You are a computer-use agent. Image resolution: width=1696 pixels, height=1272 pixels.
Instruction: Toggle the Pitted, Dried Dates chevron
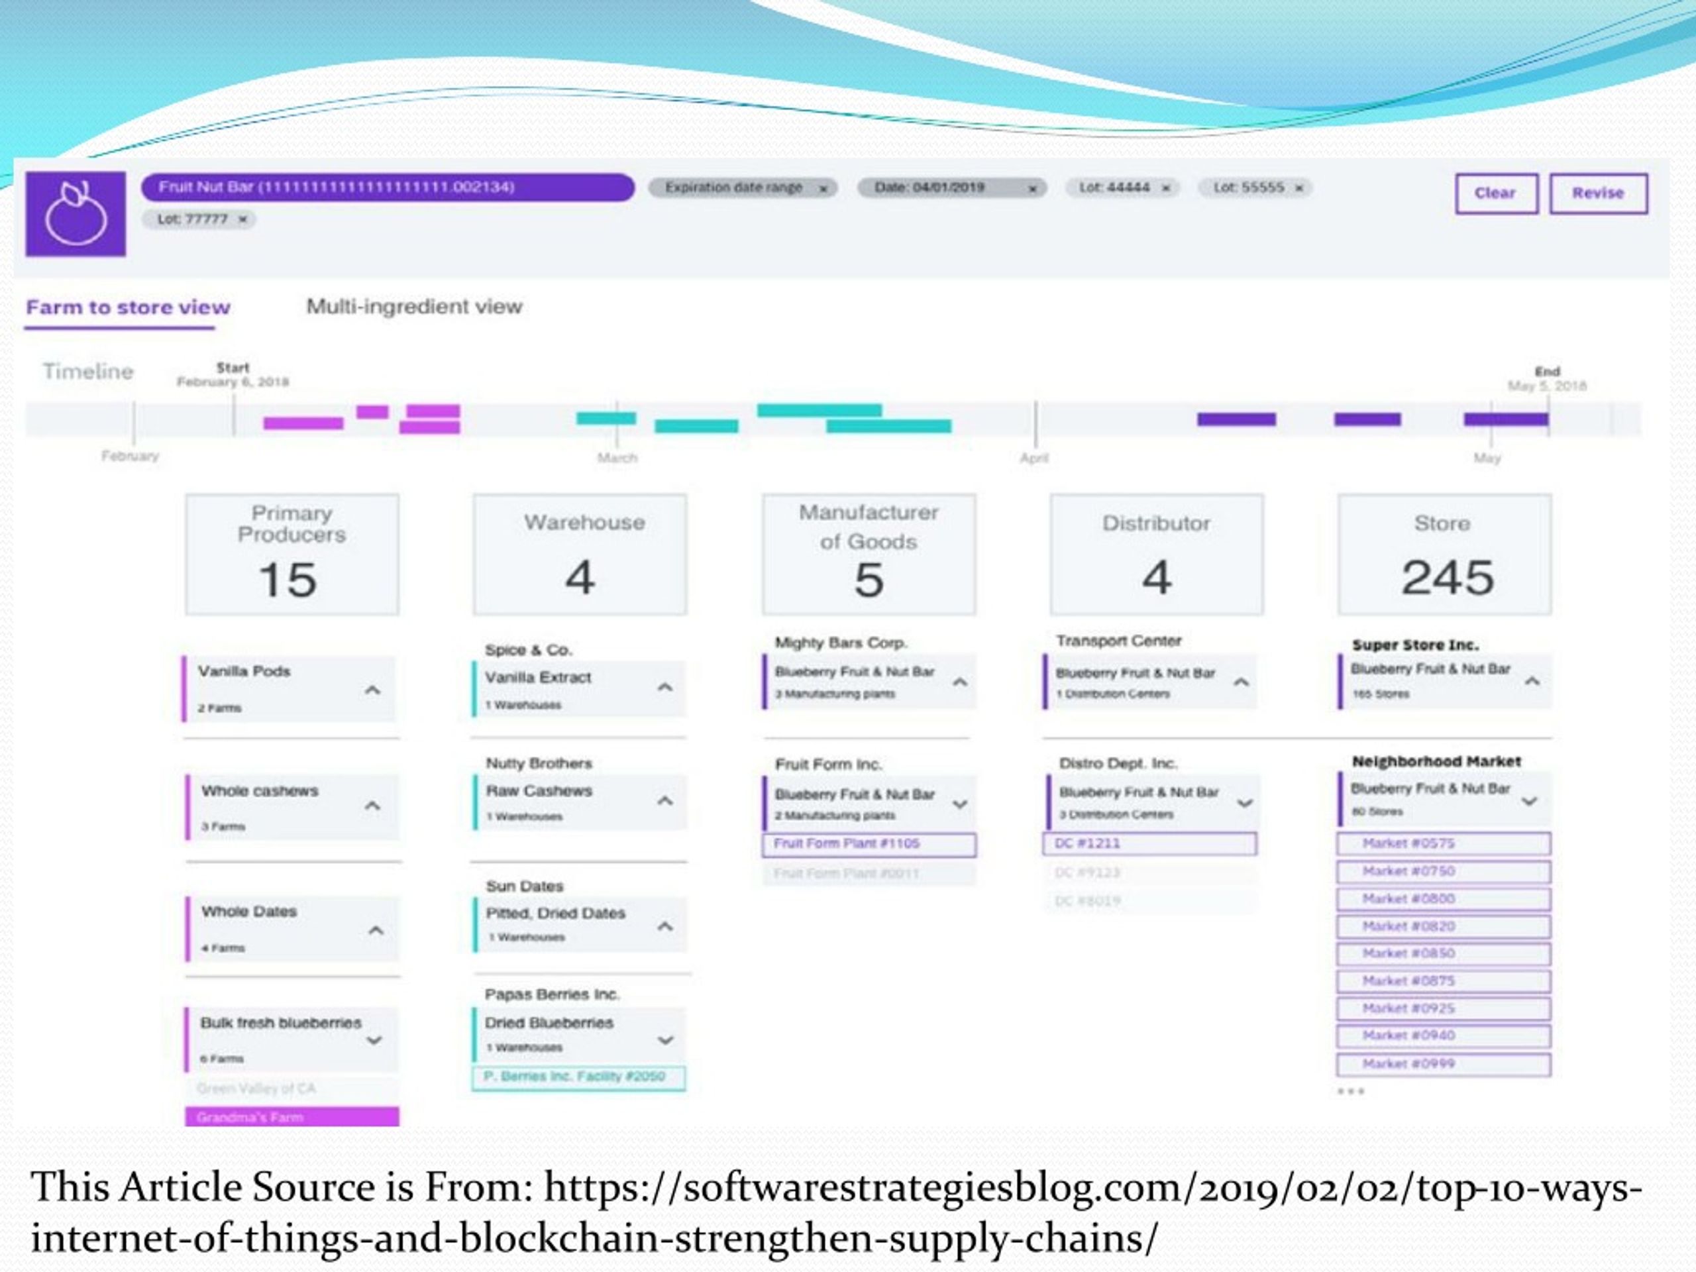coord(664,927)
